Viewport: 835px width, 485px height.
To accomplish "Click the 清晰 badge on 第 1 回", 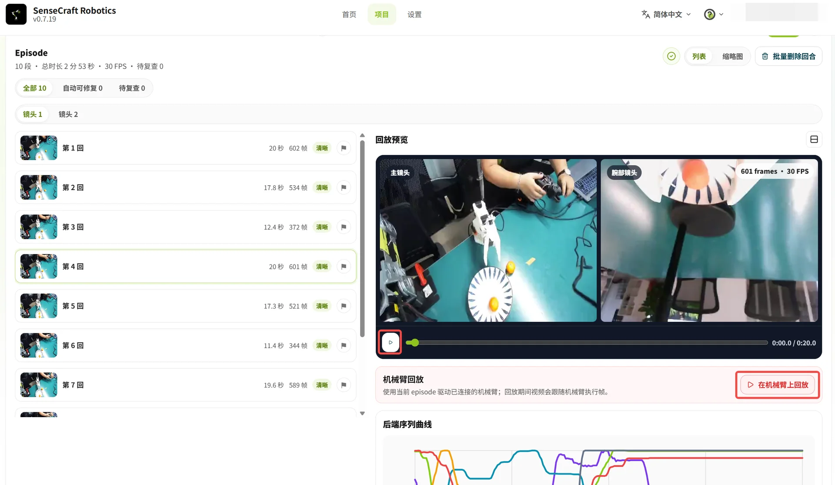I will click(322, 148).
